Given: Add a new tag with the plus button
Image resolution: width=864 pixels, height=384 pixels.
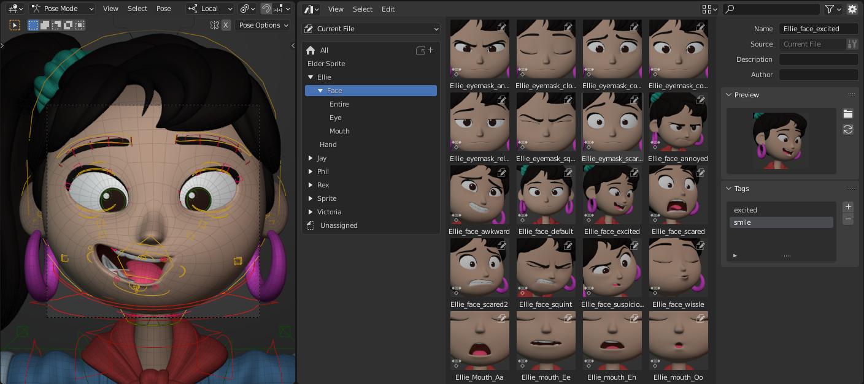Looking at the screenshot, I should point(848,207).
